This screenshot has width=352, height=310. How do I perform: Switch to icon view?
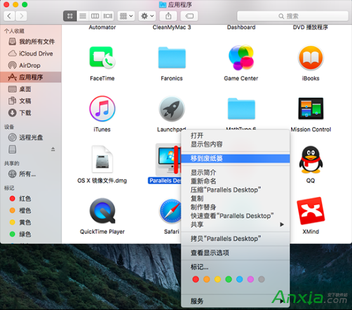pos(70,16)
